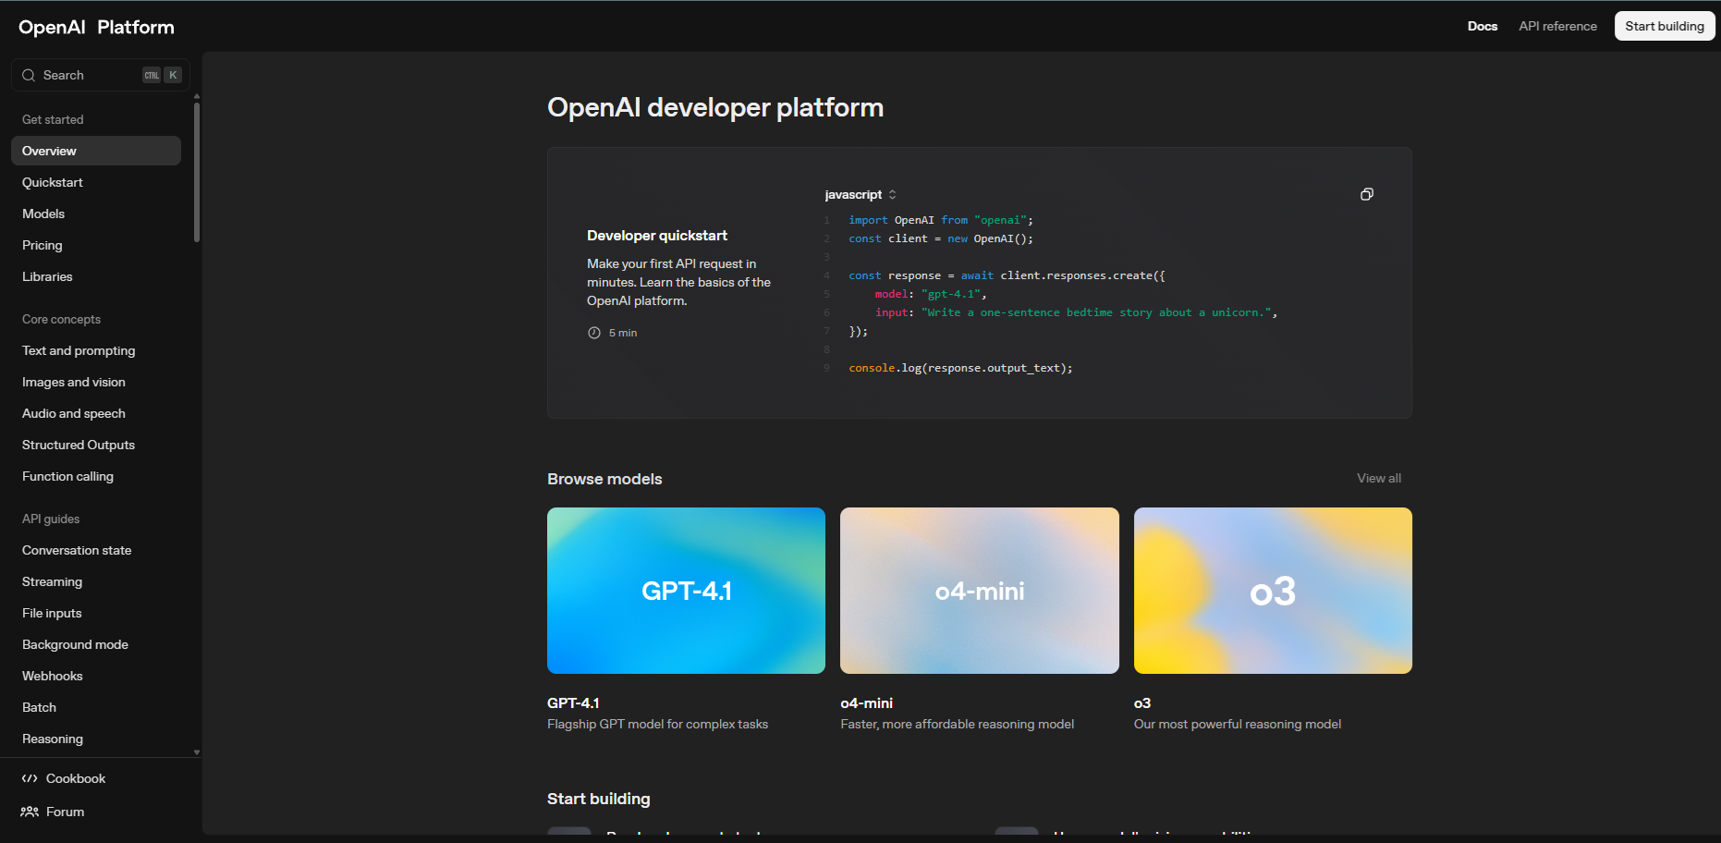Copy the quickstart code snippet
This screenshot has height=843, width=1721.
point(1367,194)
